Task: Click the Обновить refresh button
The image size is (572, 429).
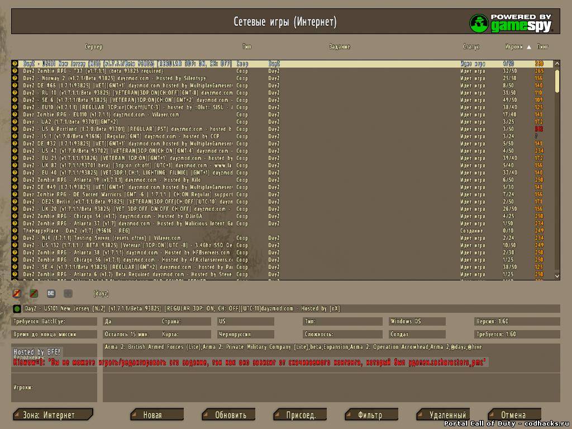Action: (228, 415)
